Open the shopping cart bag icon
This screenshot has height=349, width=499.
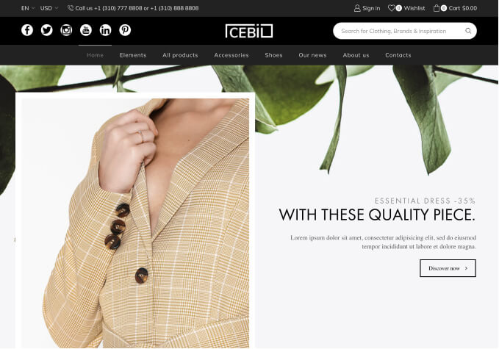click(437, 8)
